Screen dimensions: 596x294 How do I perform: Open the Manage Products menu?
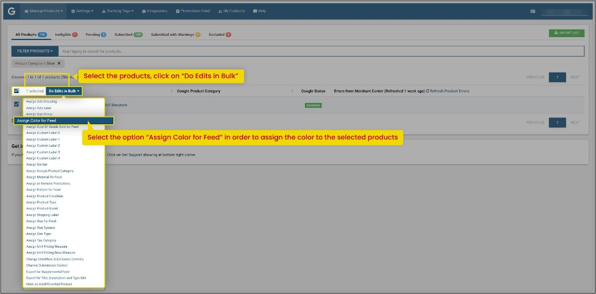[44, 12]
